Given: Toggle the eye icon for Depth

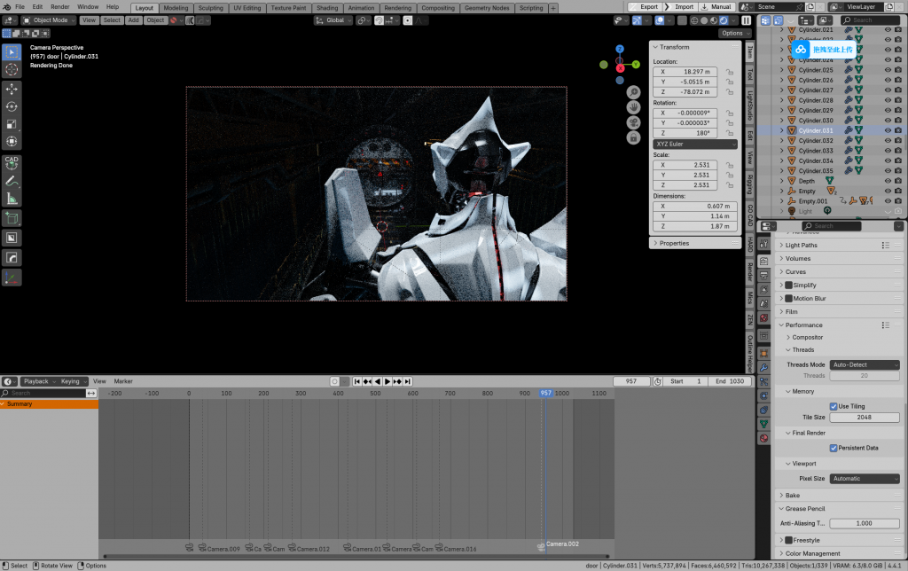Looking at the screenshot, I should 888,181.
